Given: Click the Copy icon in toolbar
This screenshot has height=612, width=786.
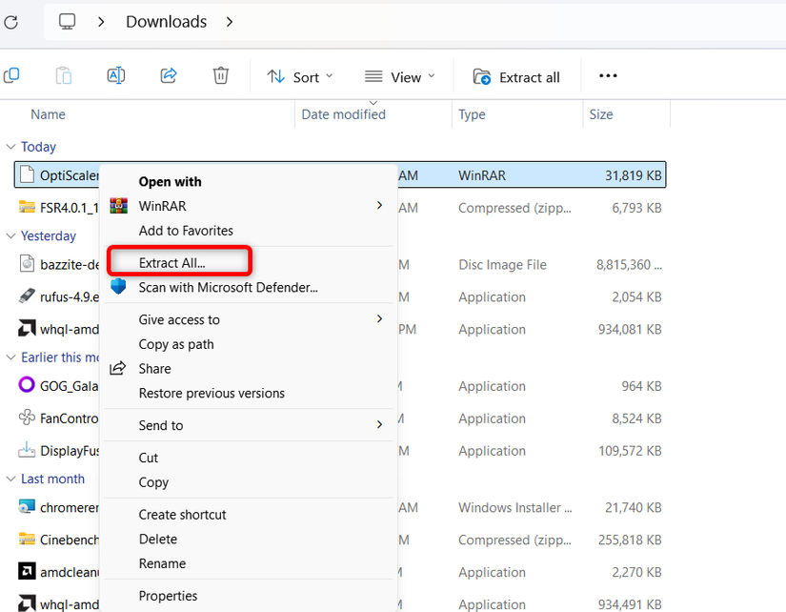Looking at the screenshot, I should point(11,76).
